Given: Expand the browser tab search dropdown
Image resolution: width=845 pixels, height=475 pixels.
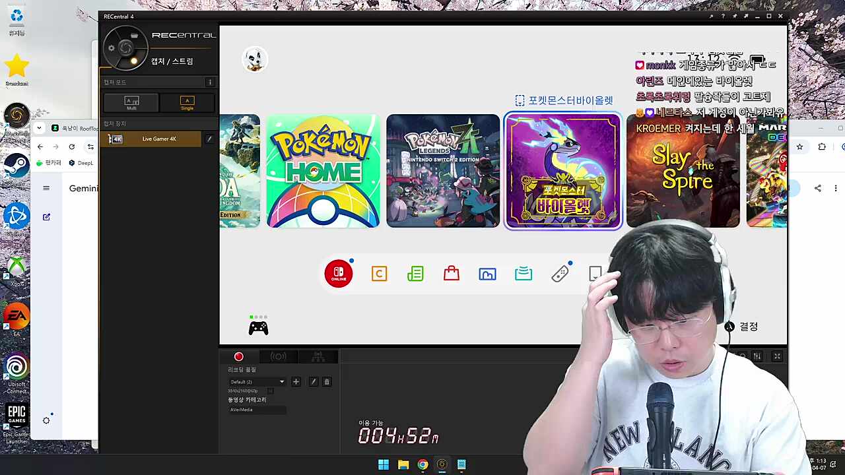Looking at the screenshot, I should pyautogui.click(x=39, y=128).
